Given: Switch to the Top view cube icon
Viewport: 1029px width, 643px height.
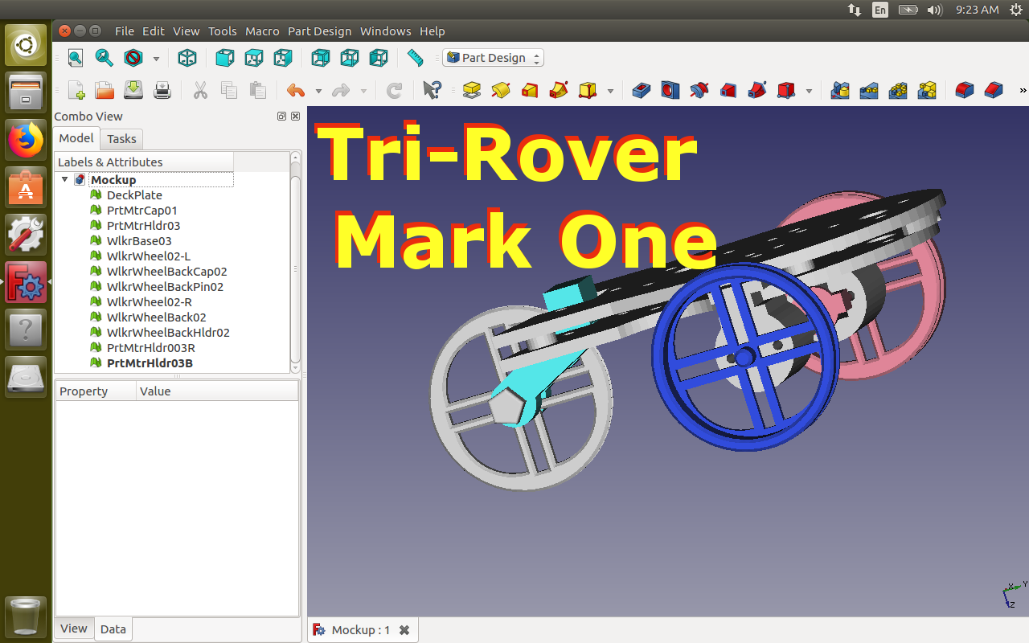Looking at the screenshot, I should pos(254,58).
